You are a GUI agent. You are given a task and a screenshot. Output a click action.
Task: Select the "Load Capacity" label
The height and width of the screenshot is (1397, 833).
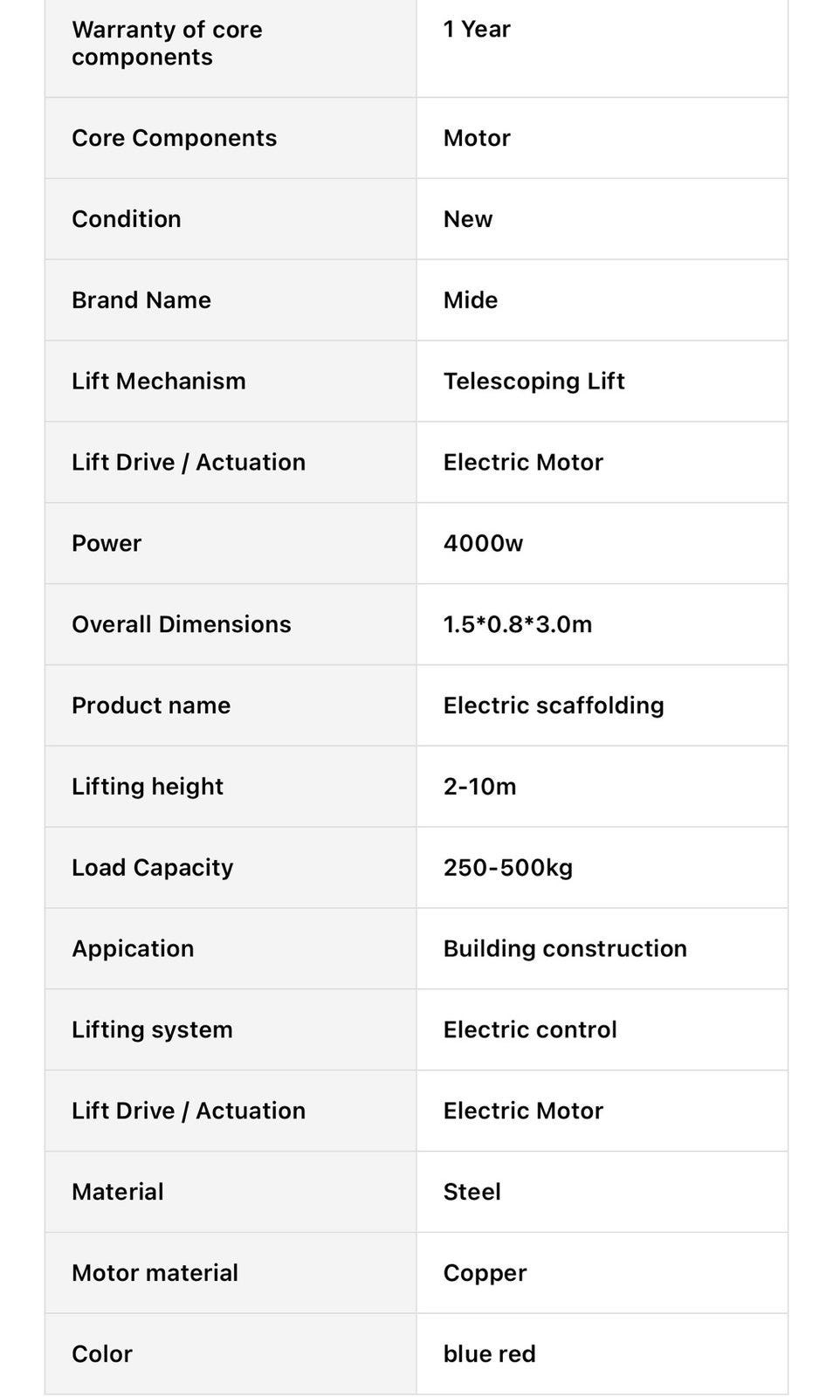(153, 868)
